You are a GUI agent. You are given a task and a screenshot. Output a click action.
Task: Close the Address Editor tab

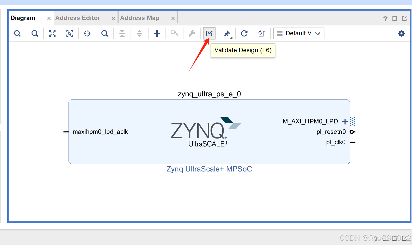click(x=113, y=18)
